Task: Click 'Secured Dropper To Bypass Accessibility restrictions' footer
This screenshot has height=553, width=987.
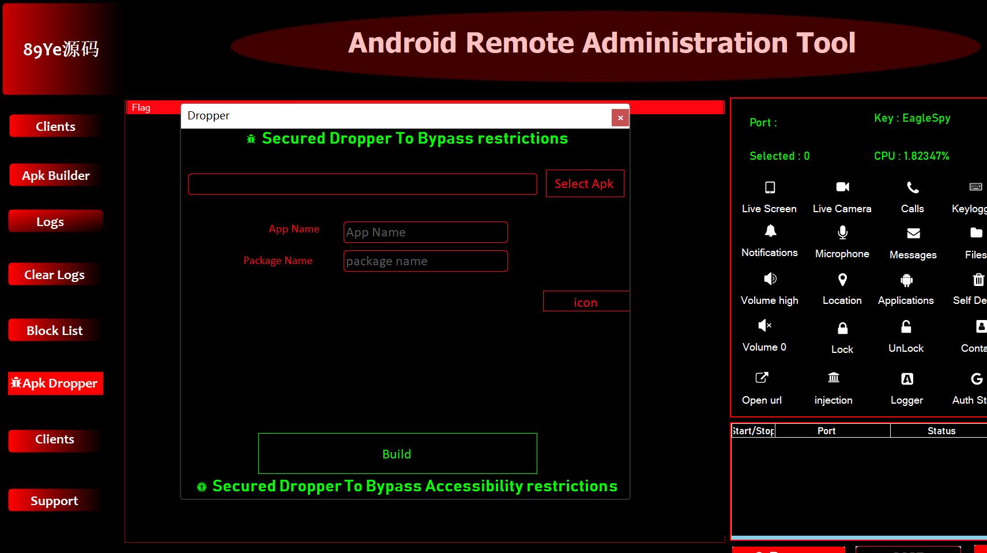Action: [415, 486]
